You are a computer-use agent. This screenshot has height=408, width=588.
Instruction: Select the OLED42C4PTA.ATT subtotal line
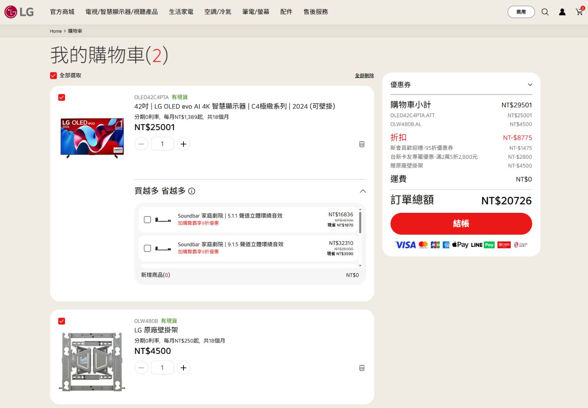(461, 115)
